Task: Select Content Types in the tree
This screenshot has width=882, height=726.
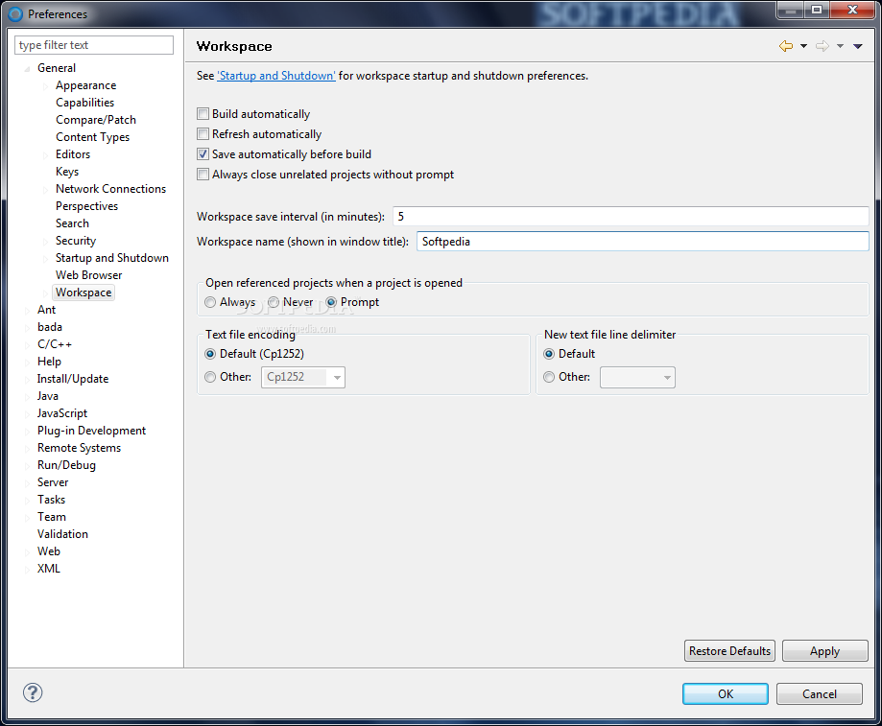Action: click(92, 137)
